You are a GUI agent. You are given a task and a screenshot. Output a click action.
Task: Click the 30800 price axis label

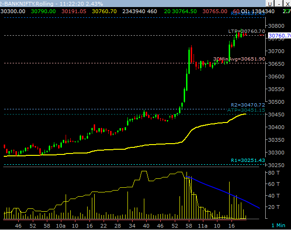click(276, 26)
